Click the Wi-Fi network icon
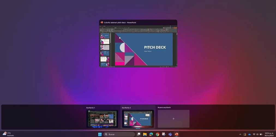Viewport: 276px width, 137px height. (x=254, y=134)
